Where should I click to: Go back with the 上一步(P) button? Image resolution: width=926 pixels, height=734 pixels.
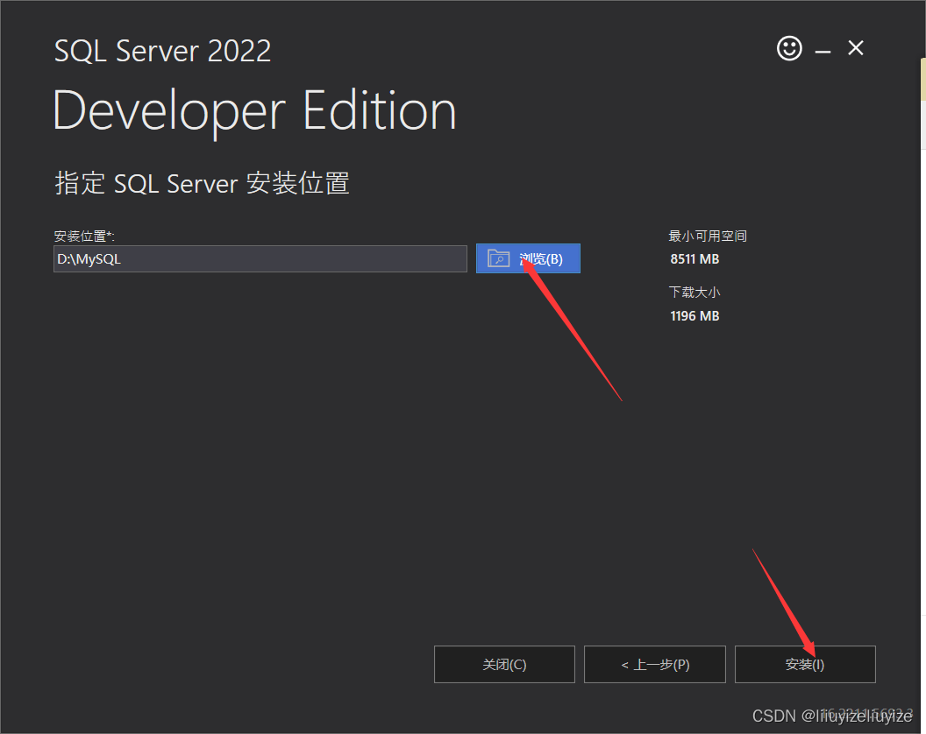pos(655,665)
